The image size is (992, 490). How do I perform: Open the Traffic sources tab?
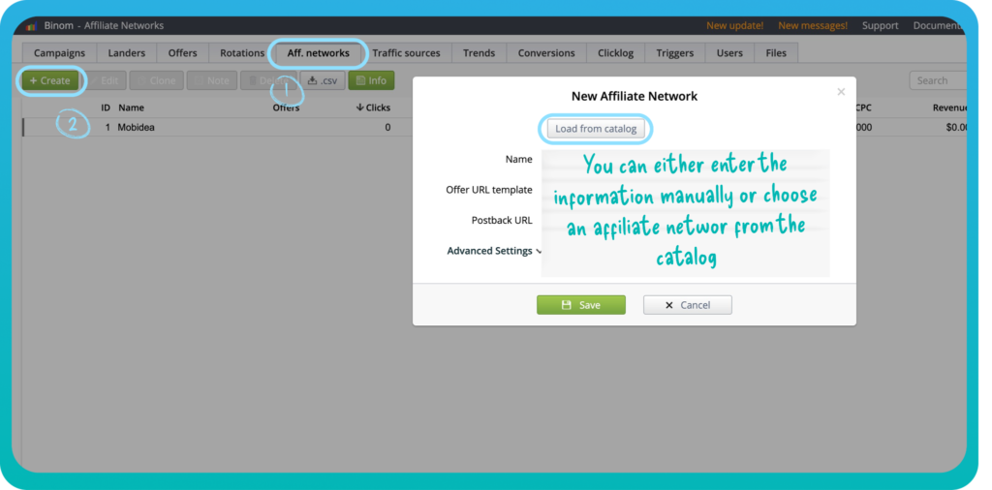(406, 53)
